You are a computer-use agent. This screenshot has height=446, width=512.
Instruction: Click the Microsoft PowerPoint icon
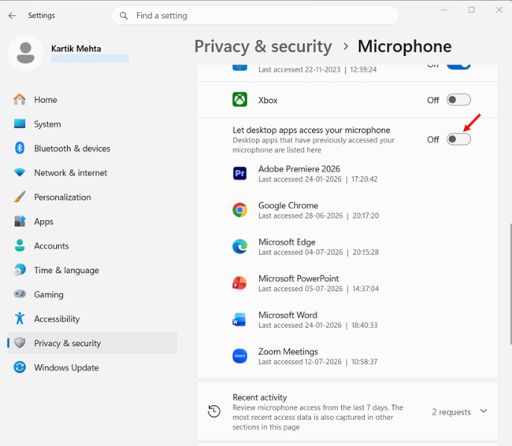click(239, 283)
